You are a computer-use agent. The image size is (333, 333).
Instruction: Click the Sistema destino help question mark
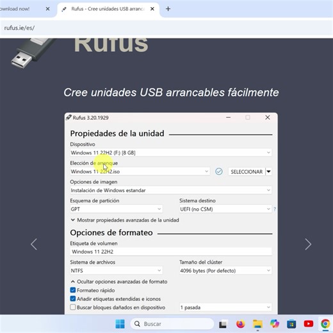(275, 209)
